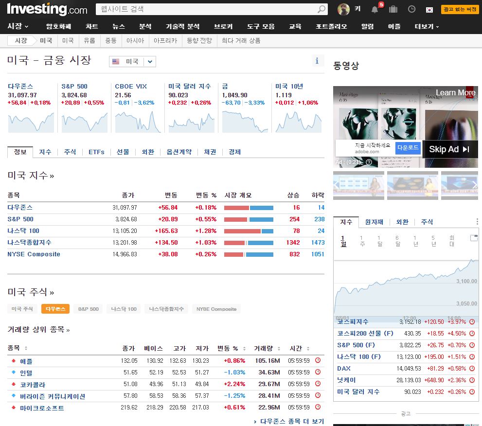
Task: Click the previous video arrow
Action: [337, 185]
